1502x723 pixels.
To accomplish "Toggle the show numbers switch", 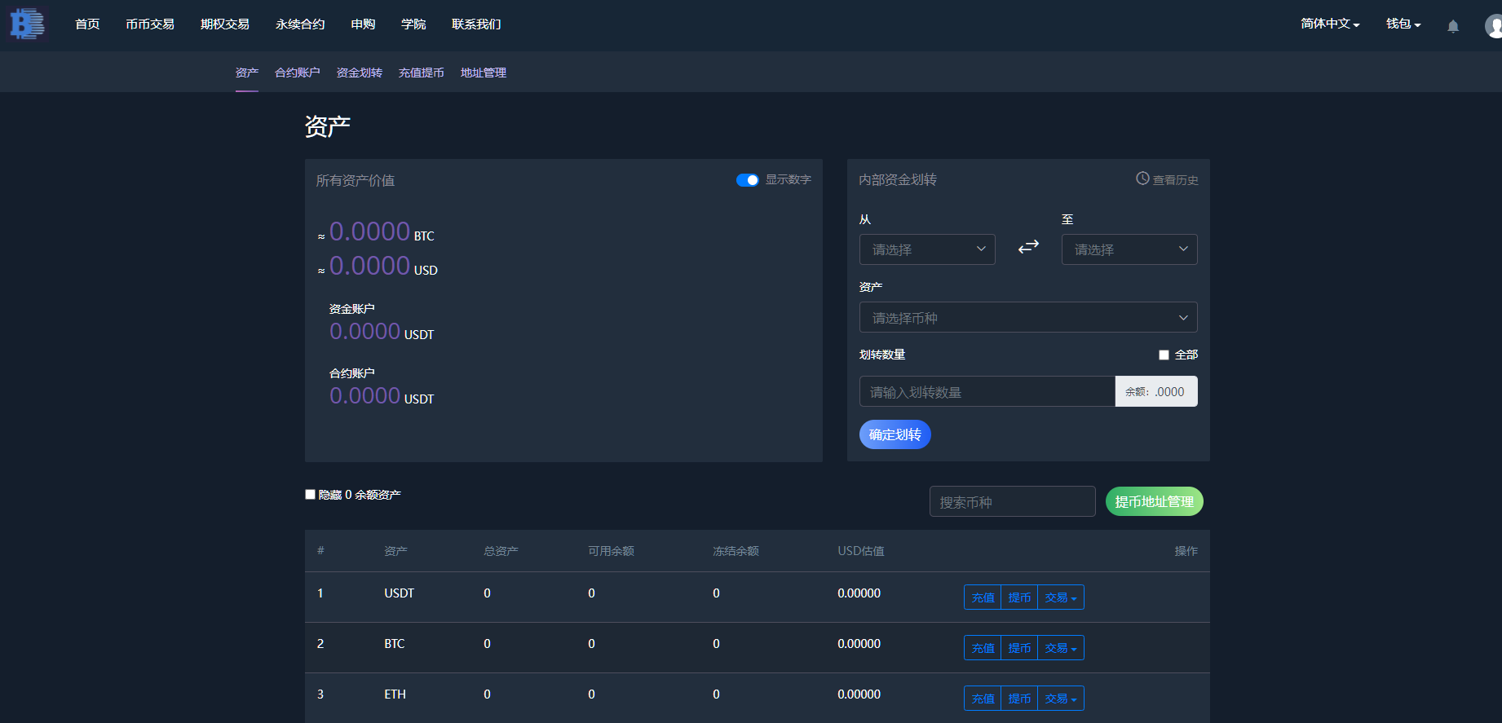I will point(747,180).
